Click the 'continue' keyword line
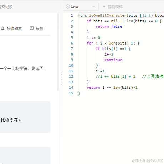The height and width of the screenshot is (164, 164). click(113, 60)
